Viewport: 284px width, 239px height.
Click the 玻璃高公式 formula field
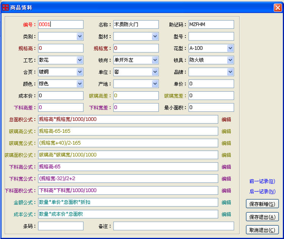pos(128,131)
